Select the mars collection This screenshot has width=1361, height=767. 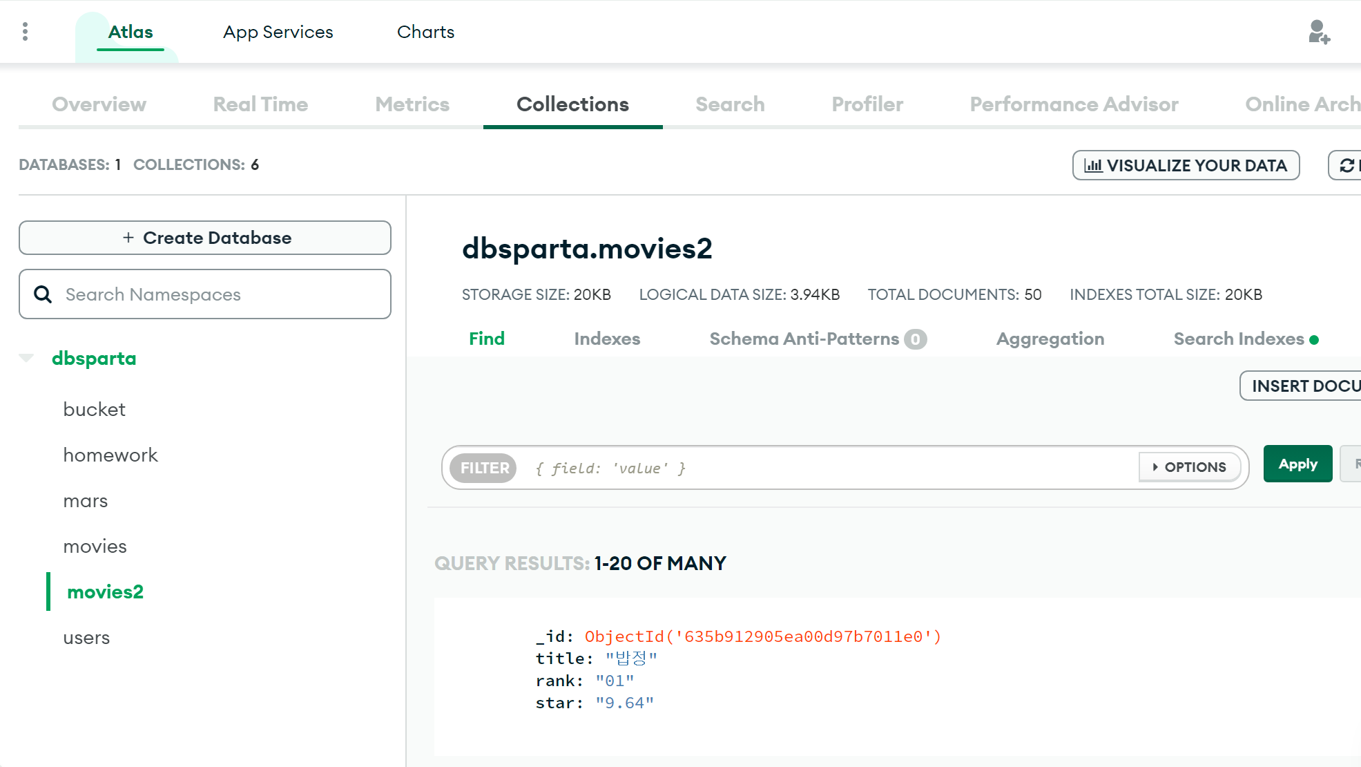(x=86, y=501)
